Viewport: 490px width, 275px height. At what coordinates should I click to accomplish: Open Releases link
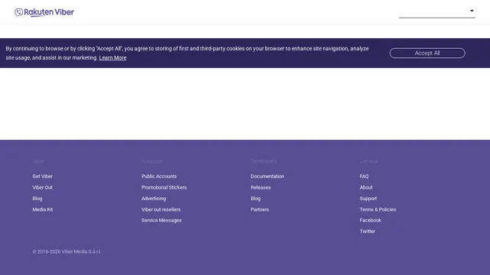point(260,187)
